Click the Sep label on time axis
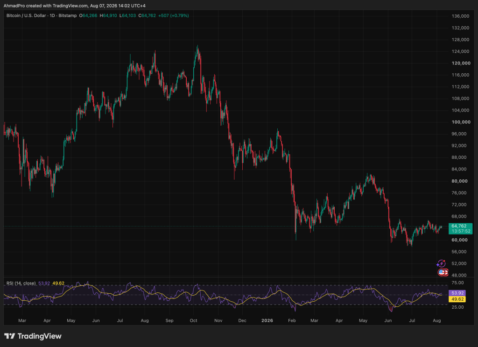Screen dimensions: 478x347 click(x=169, y=320)
